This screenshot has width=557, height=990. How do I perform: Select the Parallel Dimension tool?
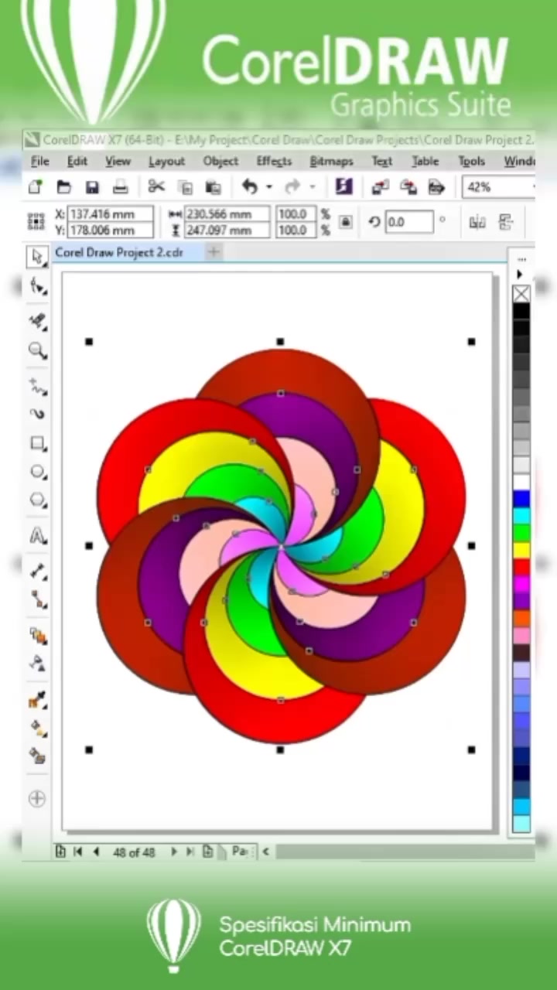click(x=37, y=571)
